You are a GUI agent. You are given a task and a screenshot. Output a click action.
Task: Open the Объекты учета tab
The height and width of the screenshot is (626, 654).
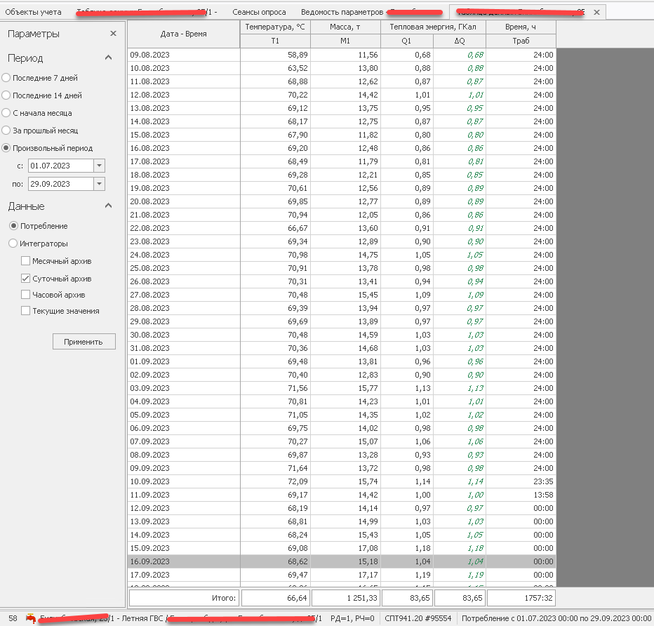[x=33, y=12]
